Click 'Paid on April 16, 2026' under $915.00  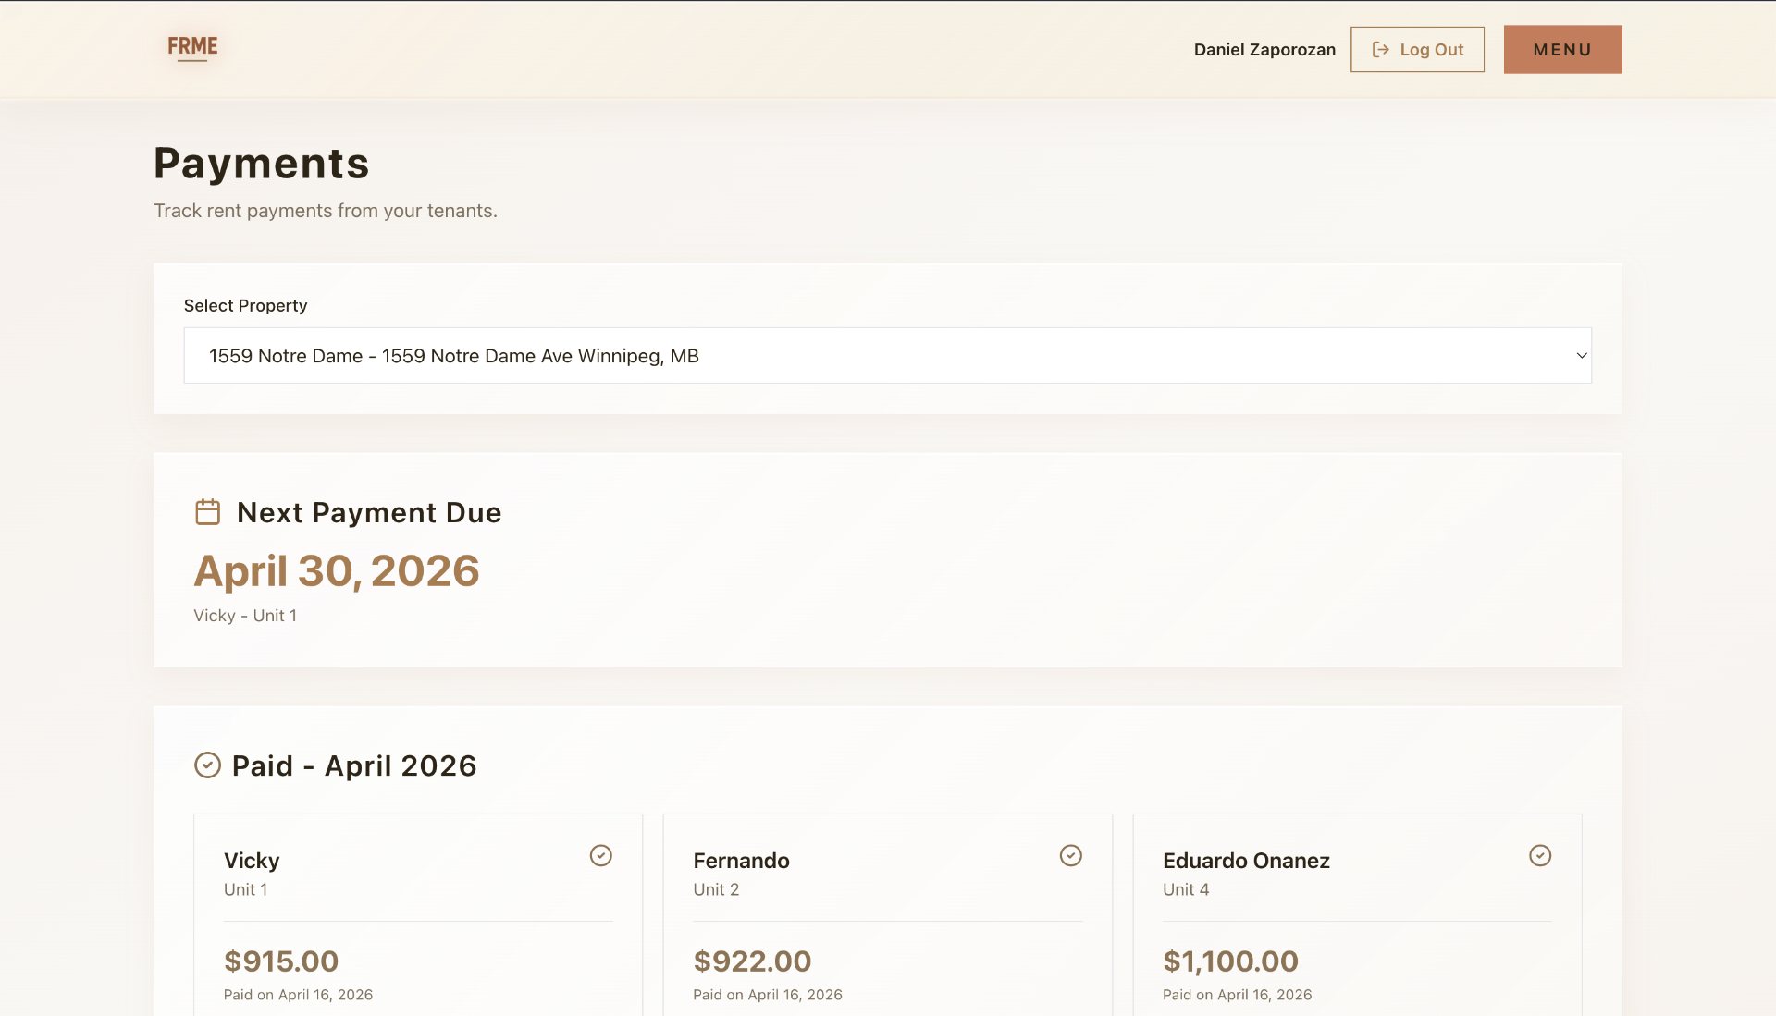pos(299,995)
